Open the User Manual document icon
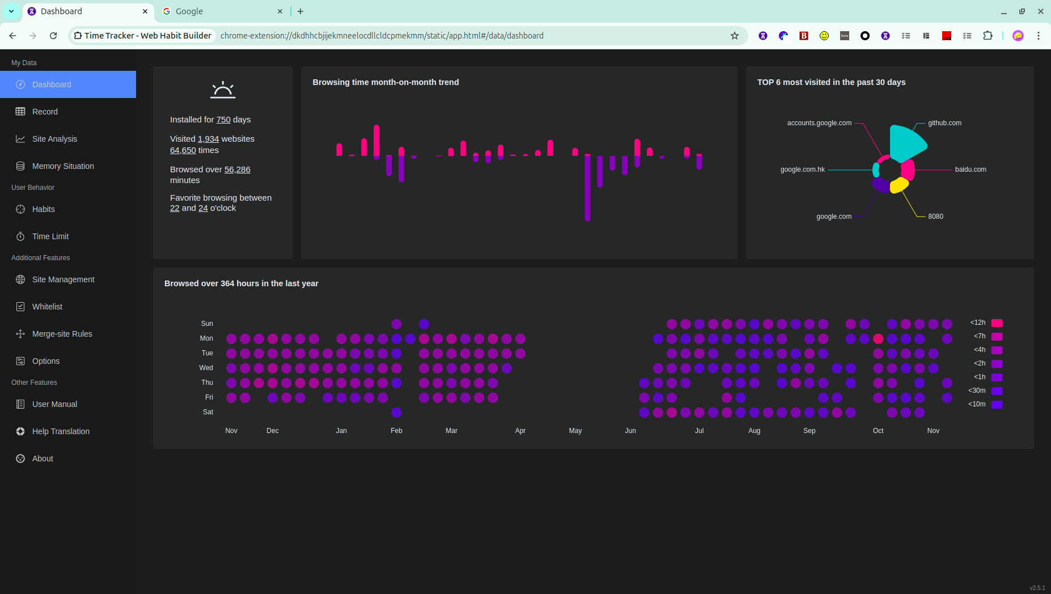Screen dimensions: 1051x594 click(x=20, y=404)
